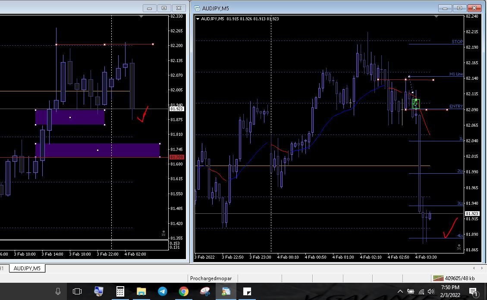
Task: Click the battery power icon in system tray
Action: click(x=411, y=291)
